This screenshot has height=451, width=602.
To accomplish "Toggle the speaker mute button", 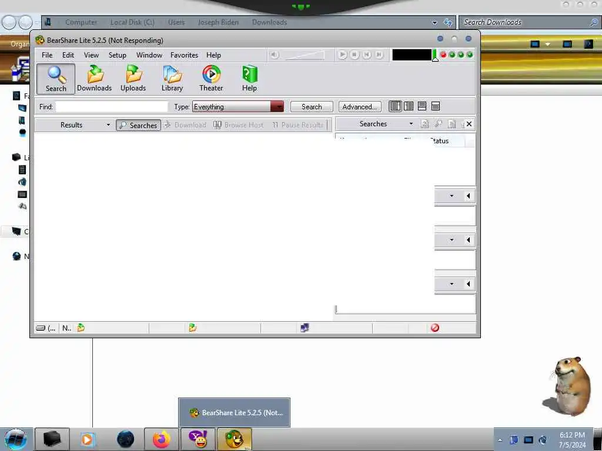I will coord(274,55).
